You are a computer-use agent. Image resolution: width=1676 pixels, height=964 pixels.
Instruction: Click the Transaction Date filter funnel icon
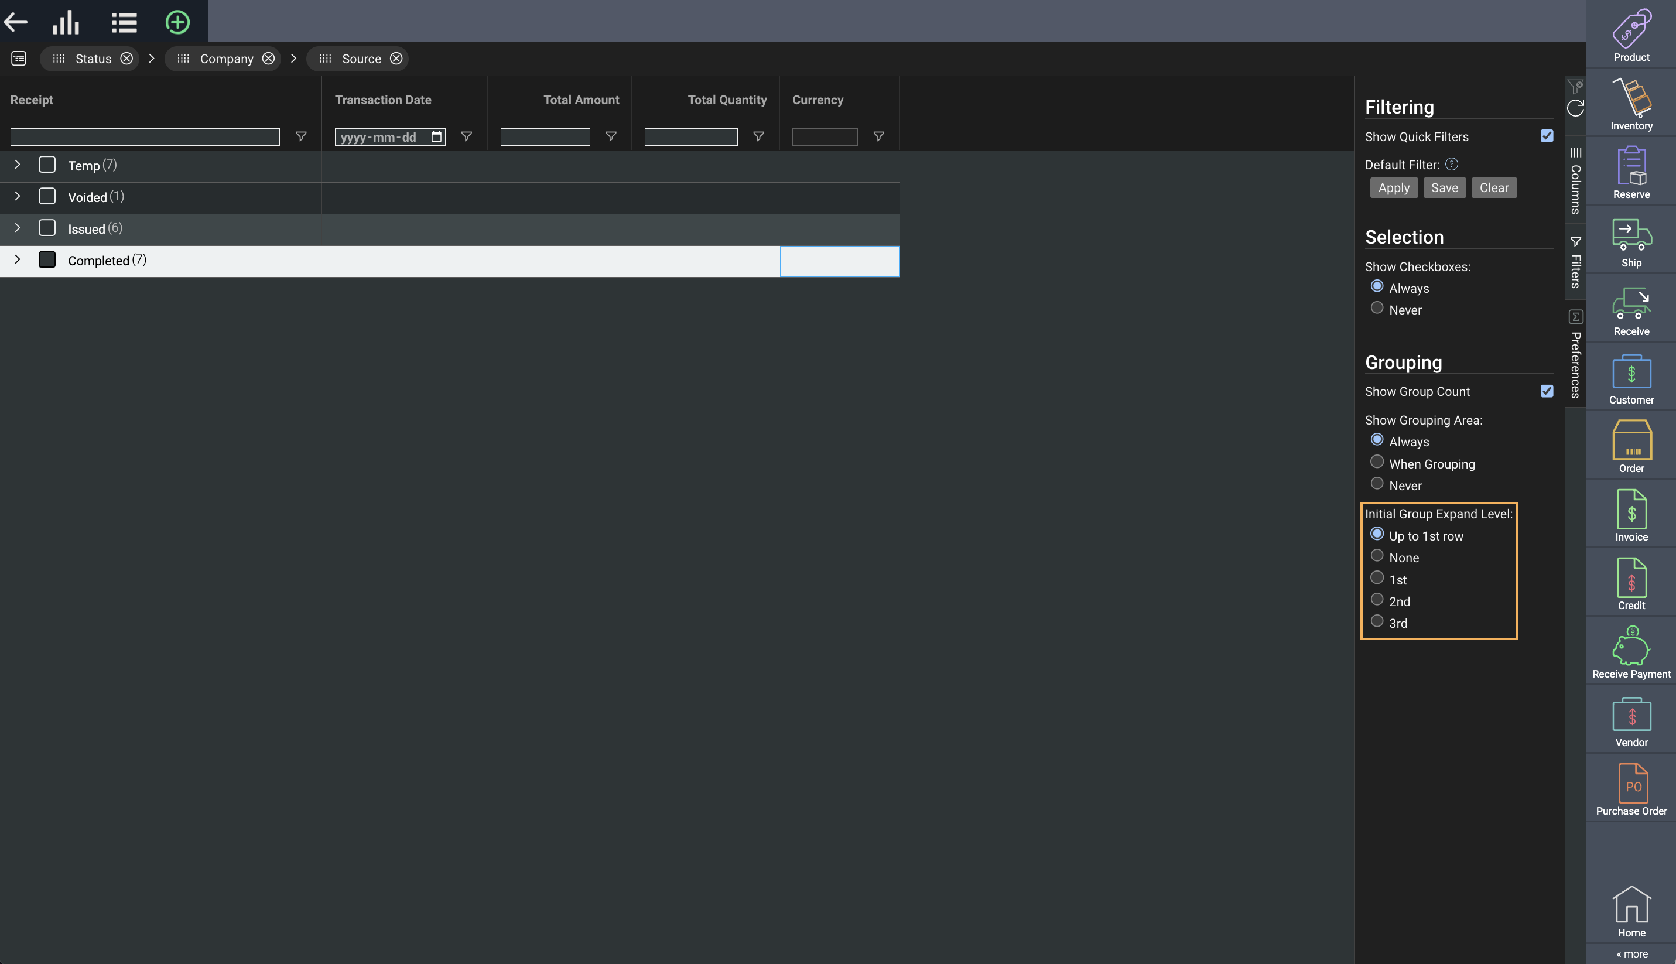467,136
